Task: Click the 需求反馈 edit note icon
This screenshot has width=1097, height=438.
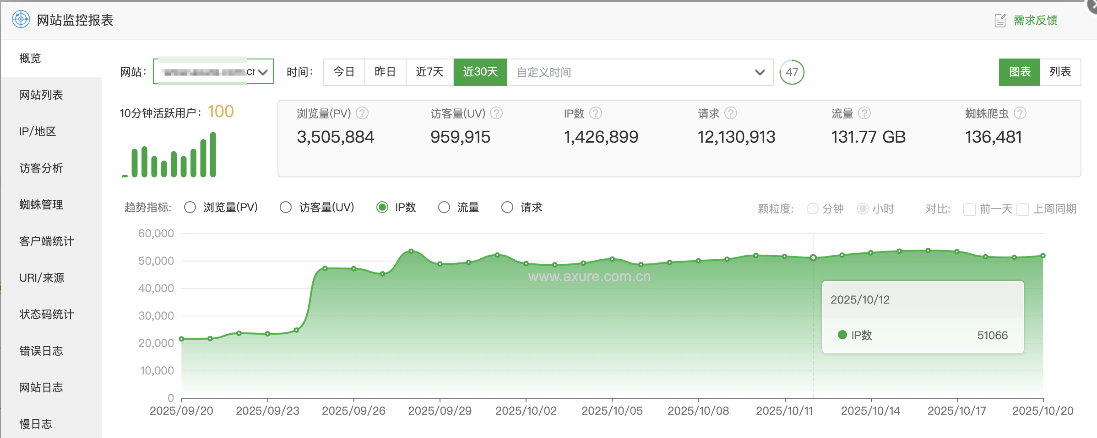Action: tap(1000, 21)
